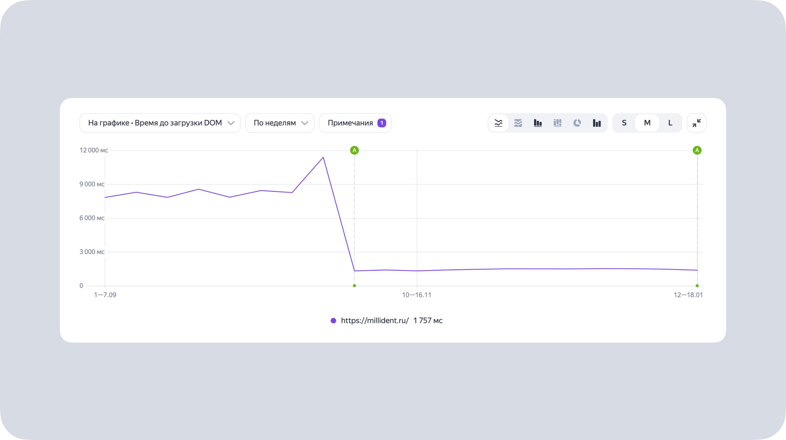Set chart size to S
Viewport: 786px width, 440px height.
click(x=624, y=123)
